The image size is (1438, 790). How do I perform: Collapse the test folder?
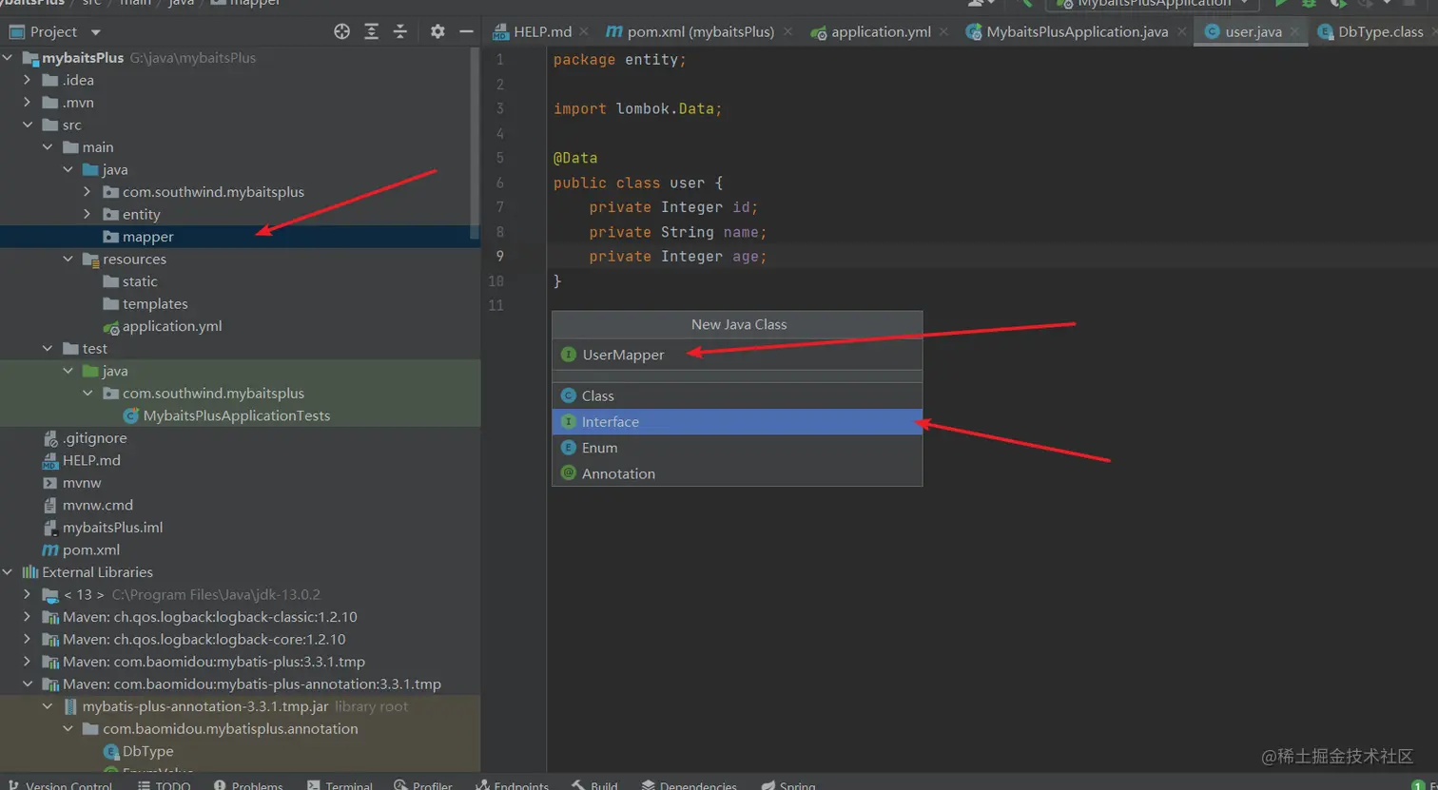point(48,349)
